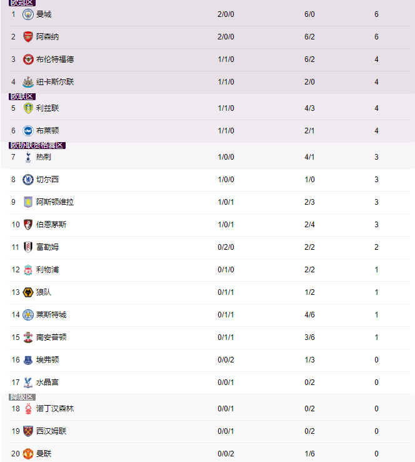This screenshot has width=415, height=462.
Task: Click the Wolves badge icon
Action: click(x=28, y=292)
